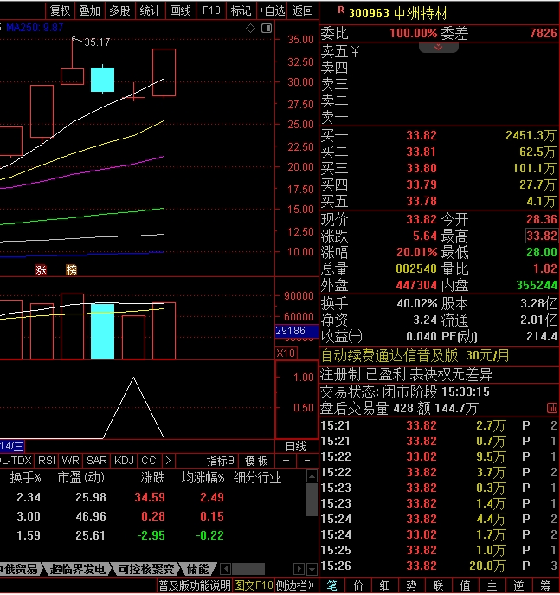Click the horizontal tab scrollbar thumb
Screen dimensions: 560x595
click(x=248, y=569)
